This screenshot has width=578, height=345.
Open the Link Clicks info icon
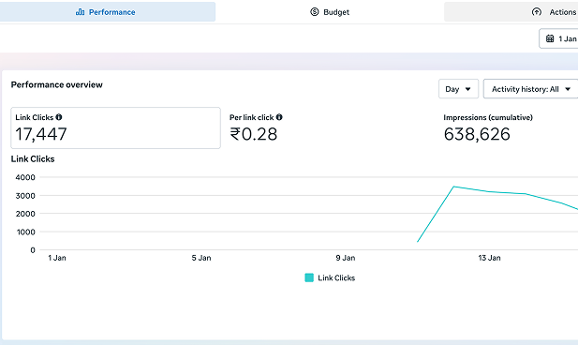coord(59,117)
